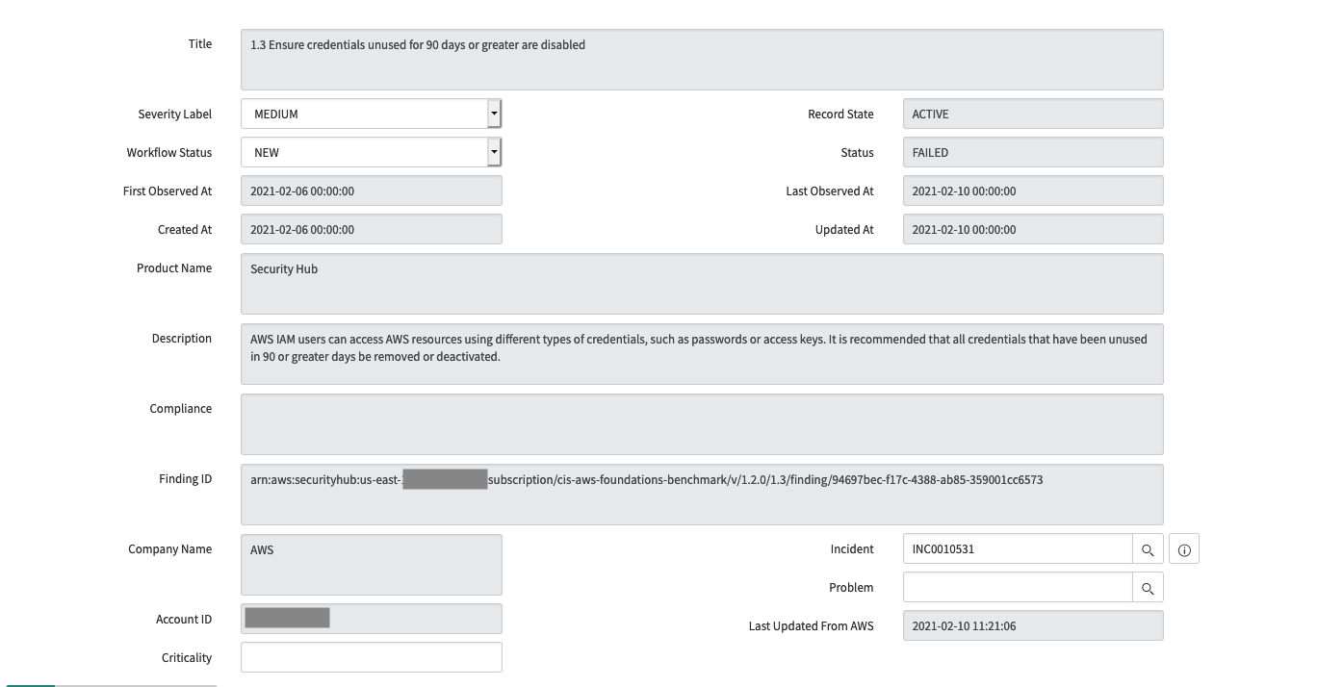
Task: Select the Record State field showing ACTIVE
Action: coord(1032,113)
